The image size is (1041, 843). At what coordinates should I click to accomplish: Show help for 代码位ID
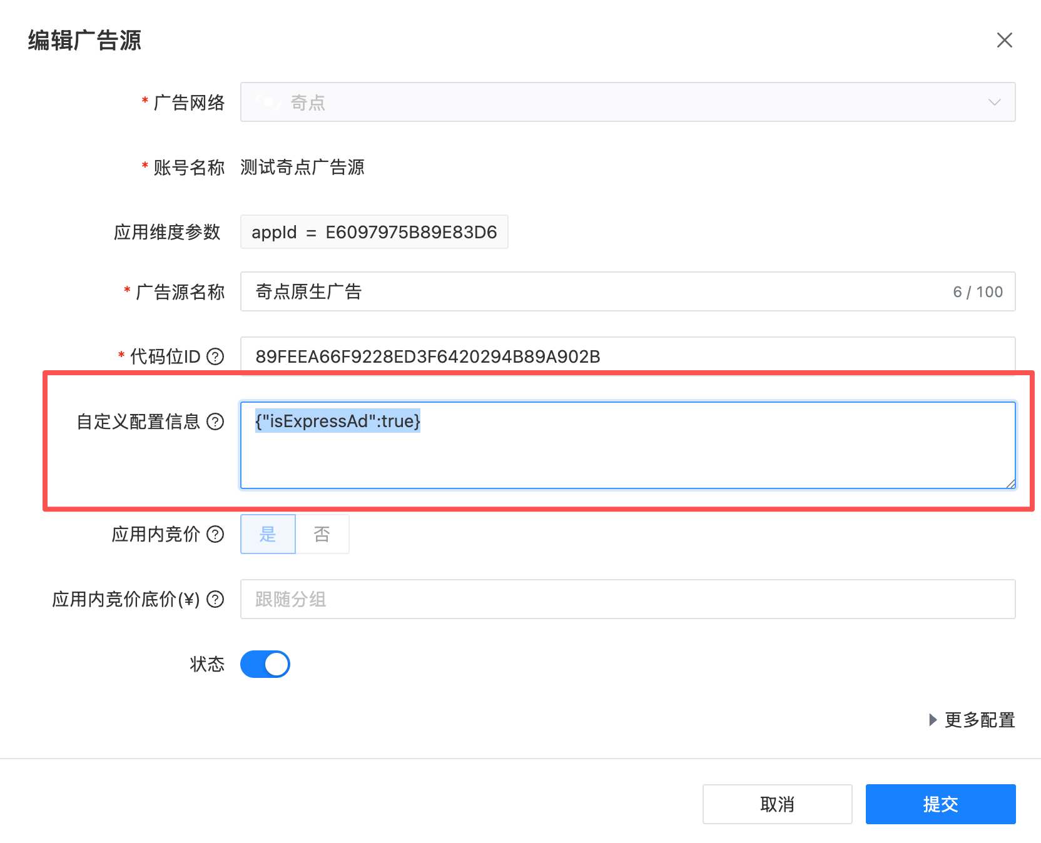[215, 356]
